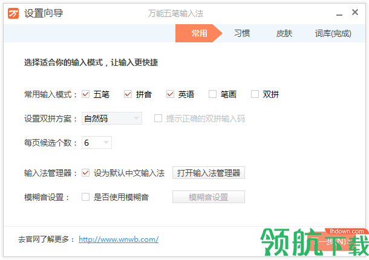Minimize the 设置向导 window
The image size is (369, 260).
tap(339, 15)
